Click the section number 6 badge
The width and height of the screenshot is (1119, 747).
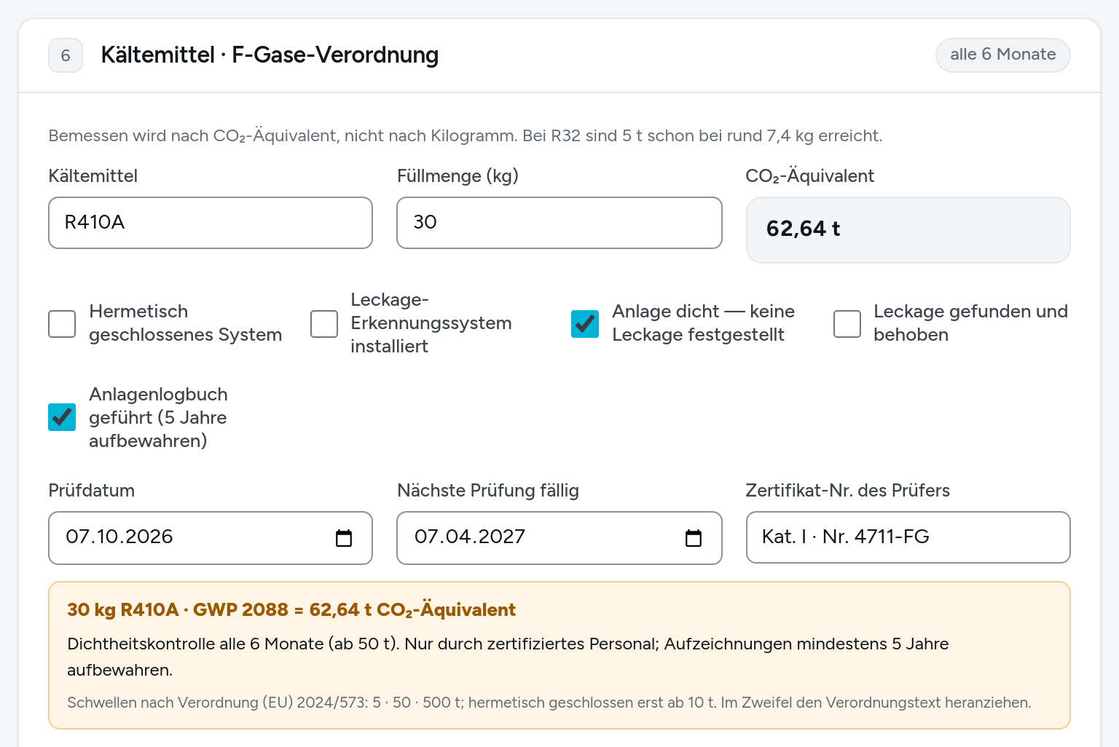66,55
